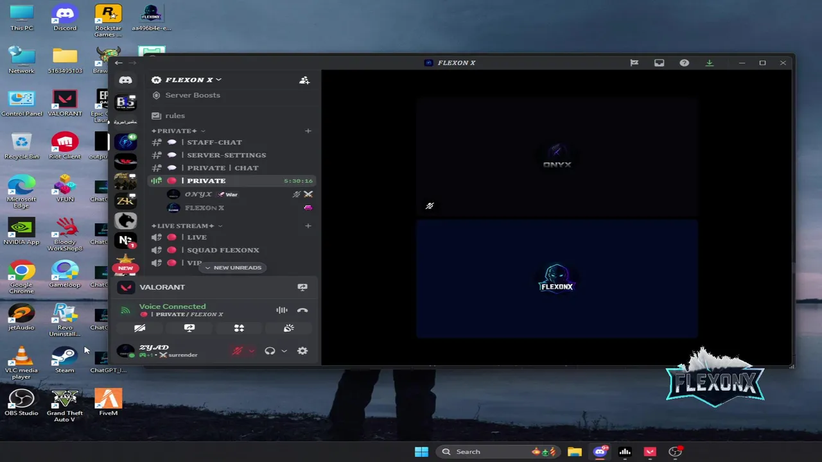Jump to NEW UNREADS
This screenshot has height=462, width=822.
click(x=232, y=268)
